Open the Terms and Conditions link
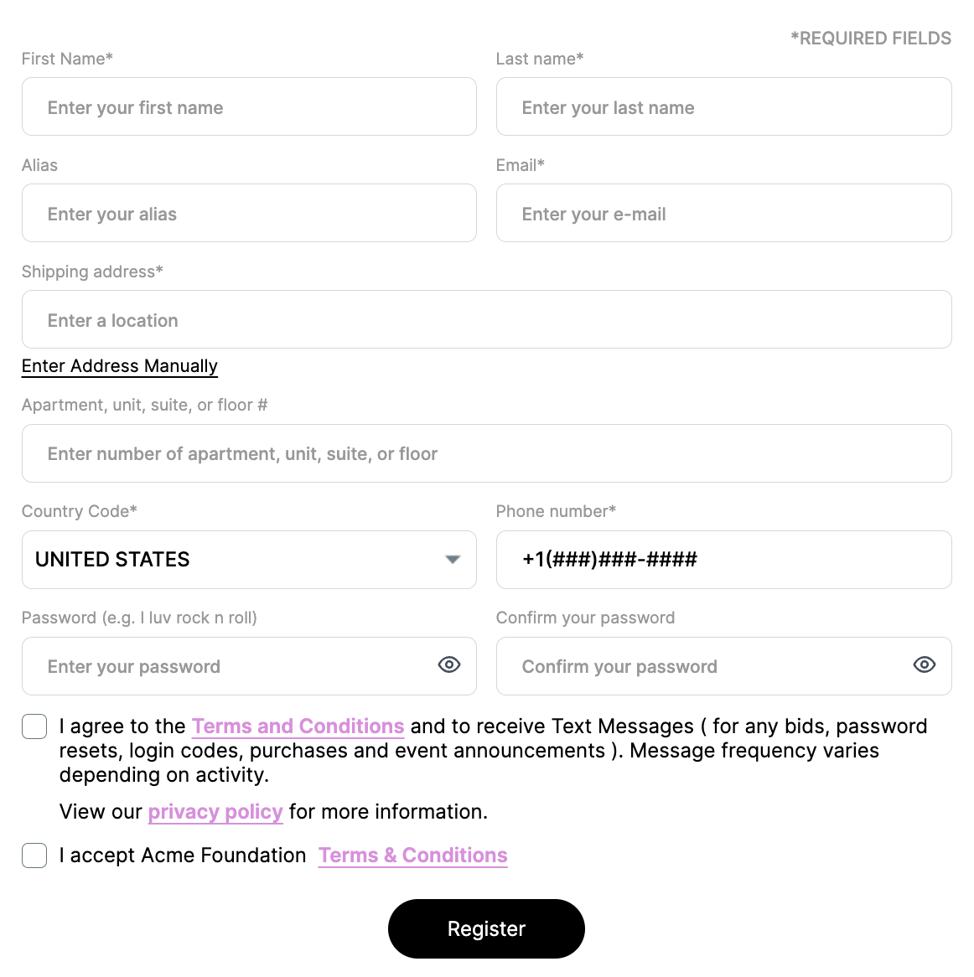This screenshot has width=974, height=977. pyautogui.click(x=298, y=726)
